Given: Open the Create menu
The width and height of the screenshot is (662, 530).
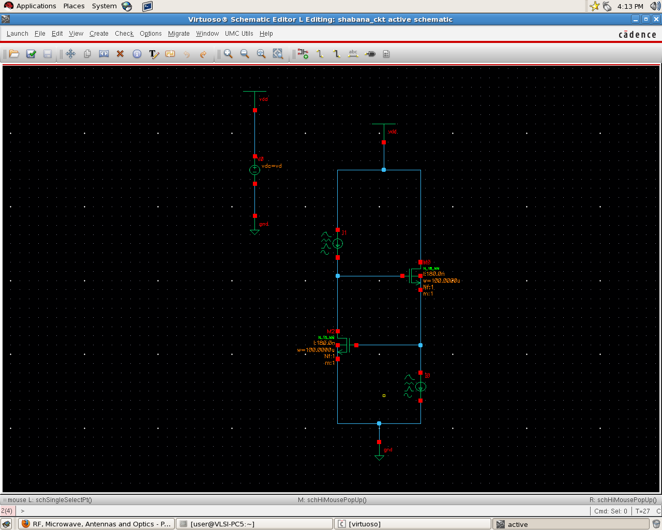Looking at the screenshot, I should coord(99,34).
